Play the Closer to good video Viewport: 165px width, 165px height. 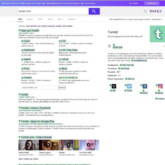[49, 145]
